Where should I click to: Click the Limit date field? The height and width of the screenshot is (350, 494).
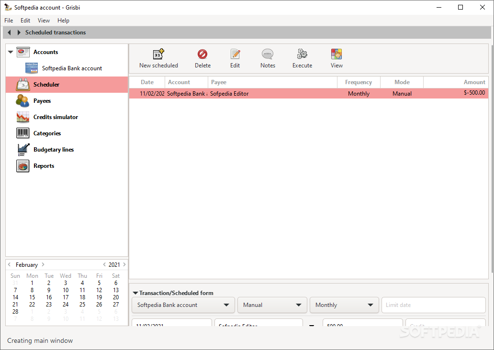(434, 305)
